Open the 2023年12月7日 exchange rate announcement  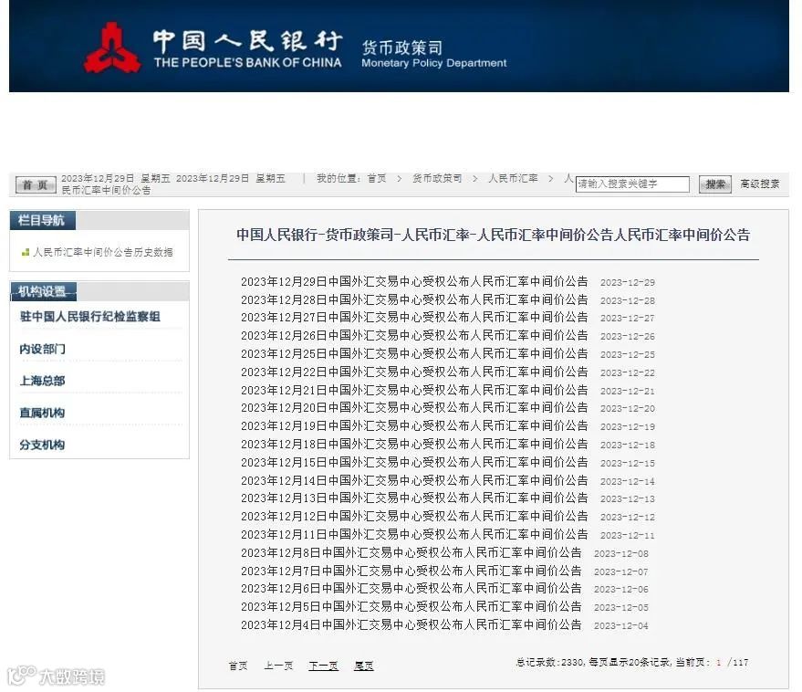point(411,571)
